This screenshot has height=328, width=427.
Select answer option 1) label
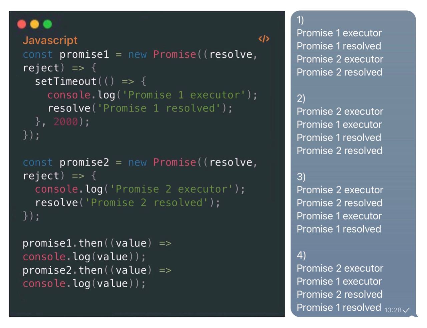[300, 20]
